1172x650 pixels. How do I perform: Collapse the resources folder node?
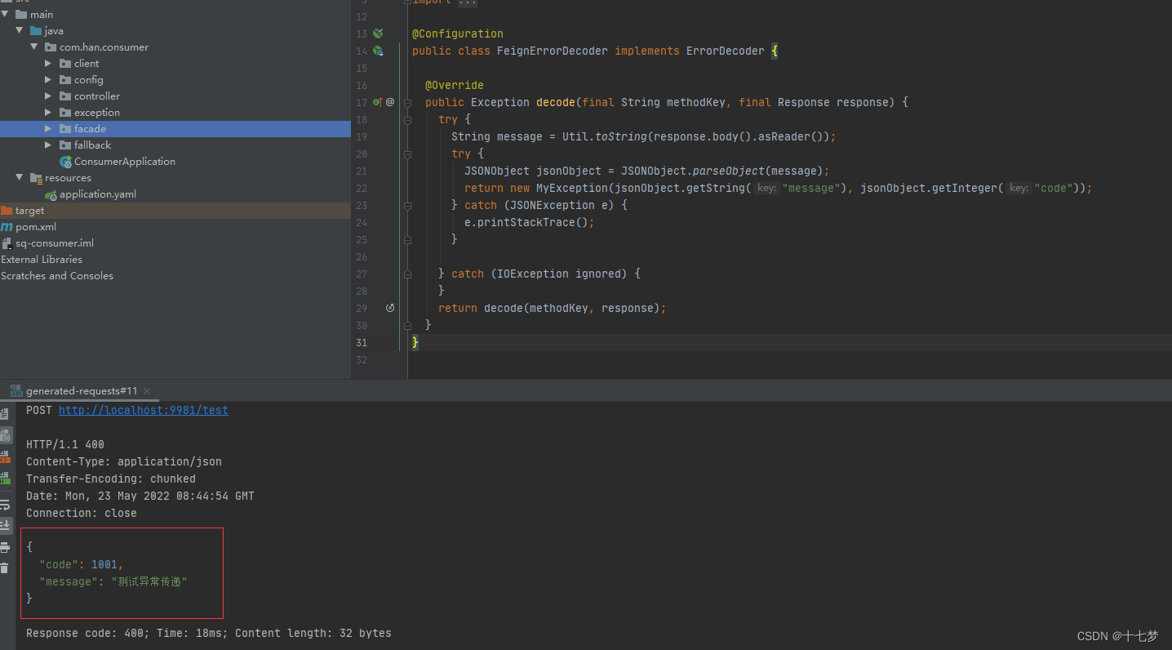[x=20, y=178]
